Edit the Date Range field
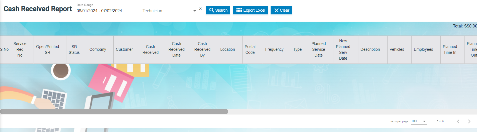Image resolution: width=477 pixels, height=132 pixels. [107, 11]
